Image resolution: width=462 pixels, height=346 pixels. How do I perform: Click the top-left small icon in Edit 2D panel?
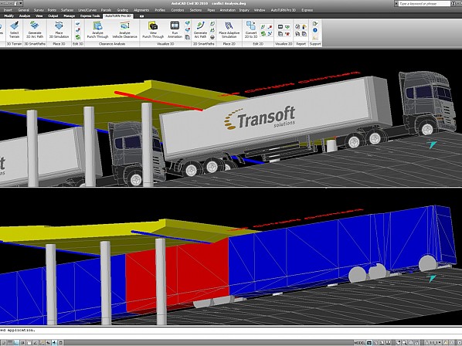(x=263, y=27)
